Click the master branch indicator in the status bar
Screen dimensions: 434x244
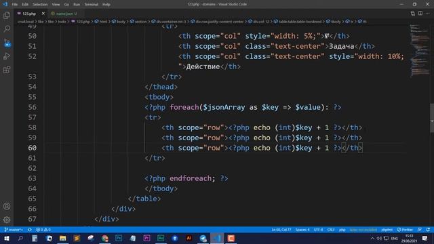(14, 230)
